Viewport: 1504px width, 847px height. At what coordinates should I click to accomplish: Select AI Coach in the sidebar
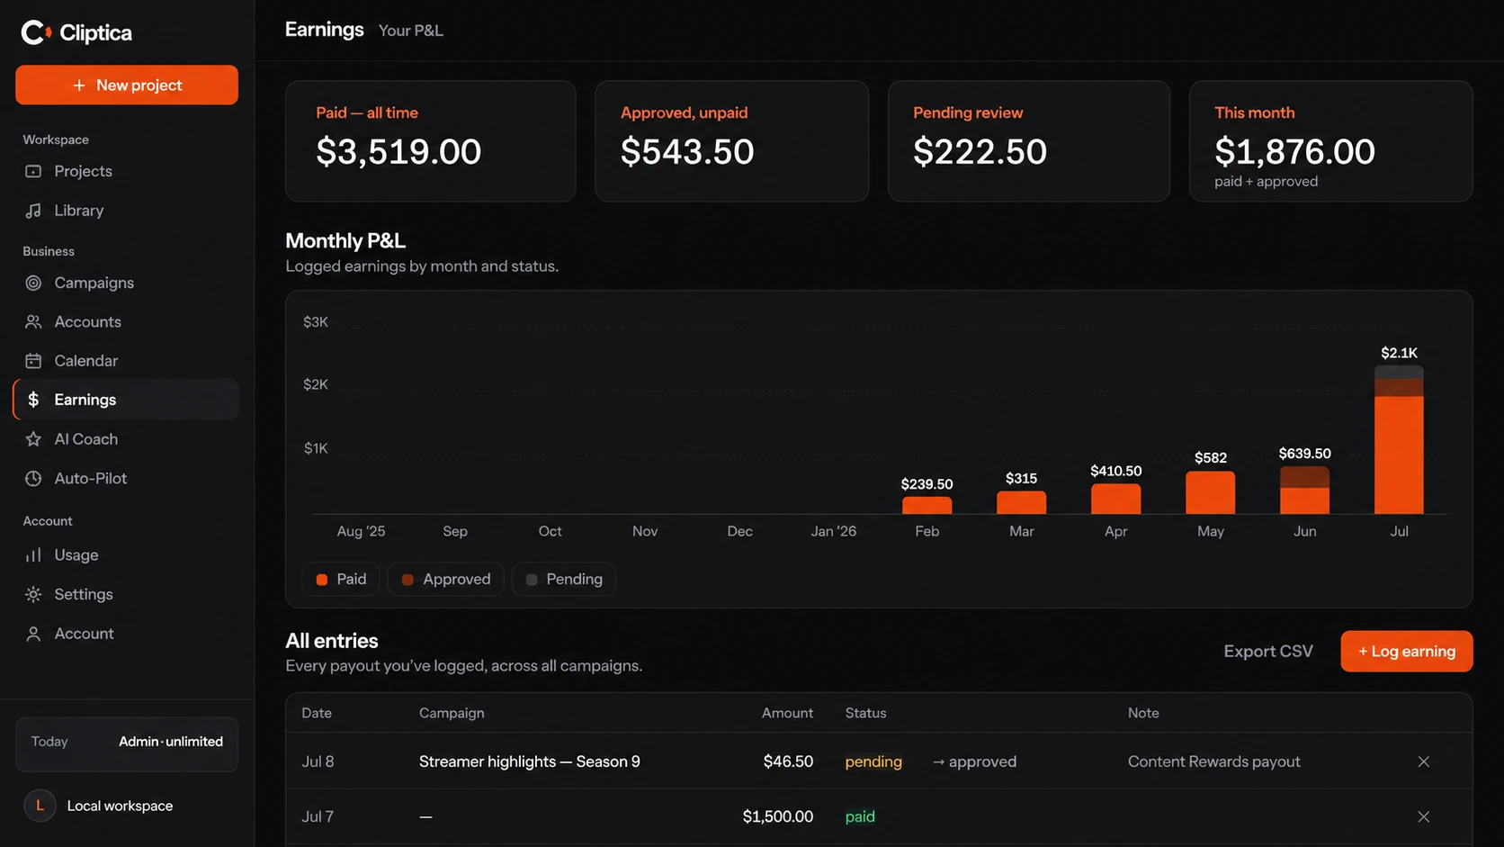point(126,439)
